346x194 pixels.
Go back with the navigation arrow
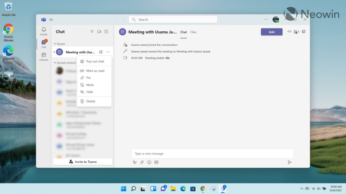[x=117, y=19]
